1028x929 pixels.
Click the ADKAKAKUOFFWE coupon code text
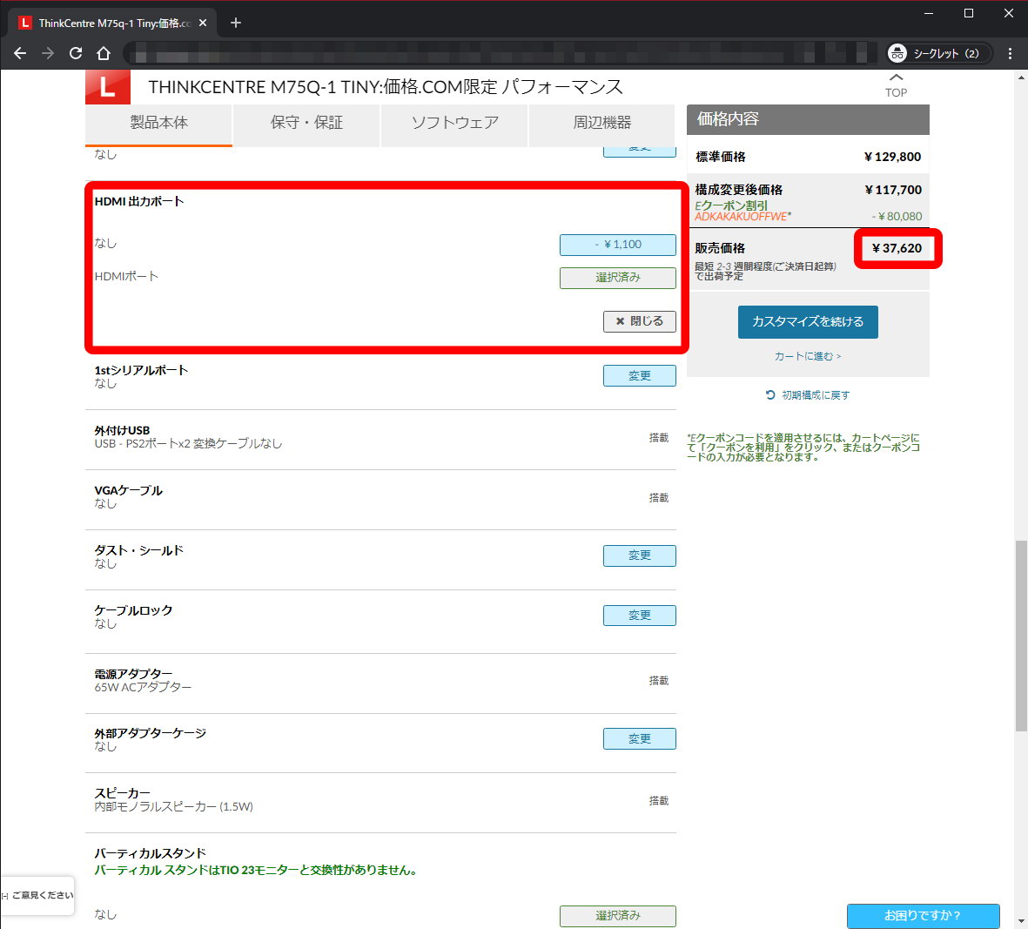742,216
